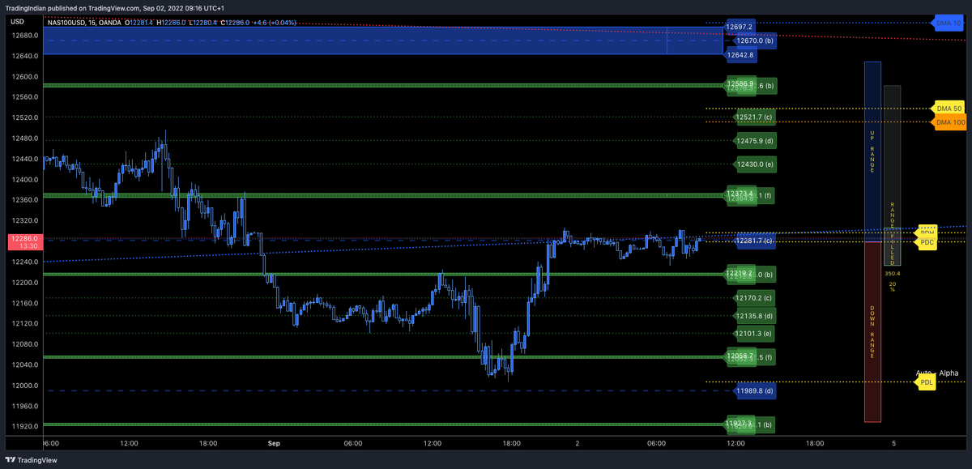Image resolution: width=972 pixels, height=469 pixels.
Task: Click the yellow DMA 50 label tag
Action: pos(948,109)
